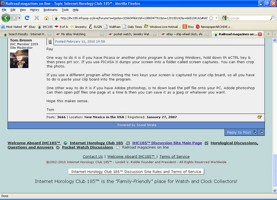Open the Most Visited bookmarks folder

(11, 27)
